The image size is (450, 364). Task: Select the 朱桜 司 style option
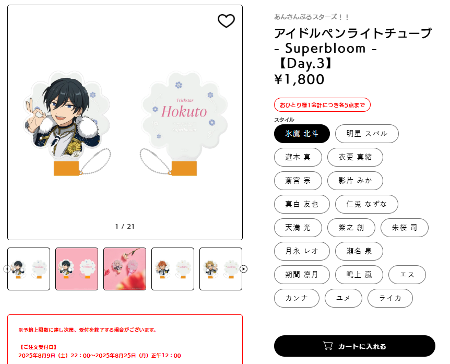[x=405, y=228]
